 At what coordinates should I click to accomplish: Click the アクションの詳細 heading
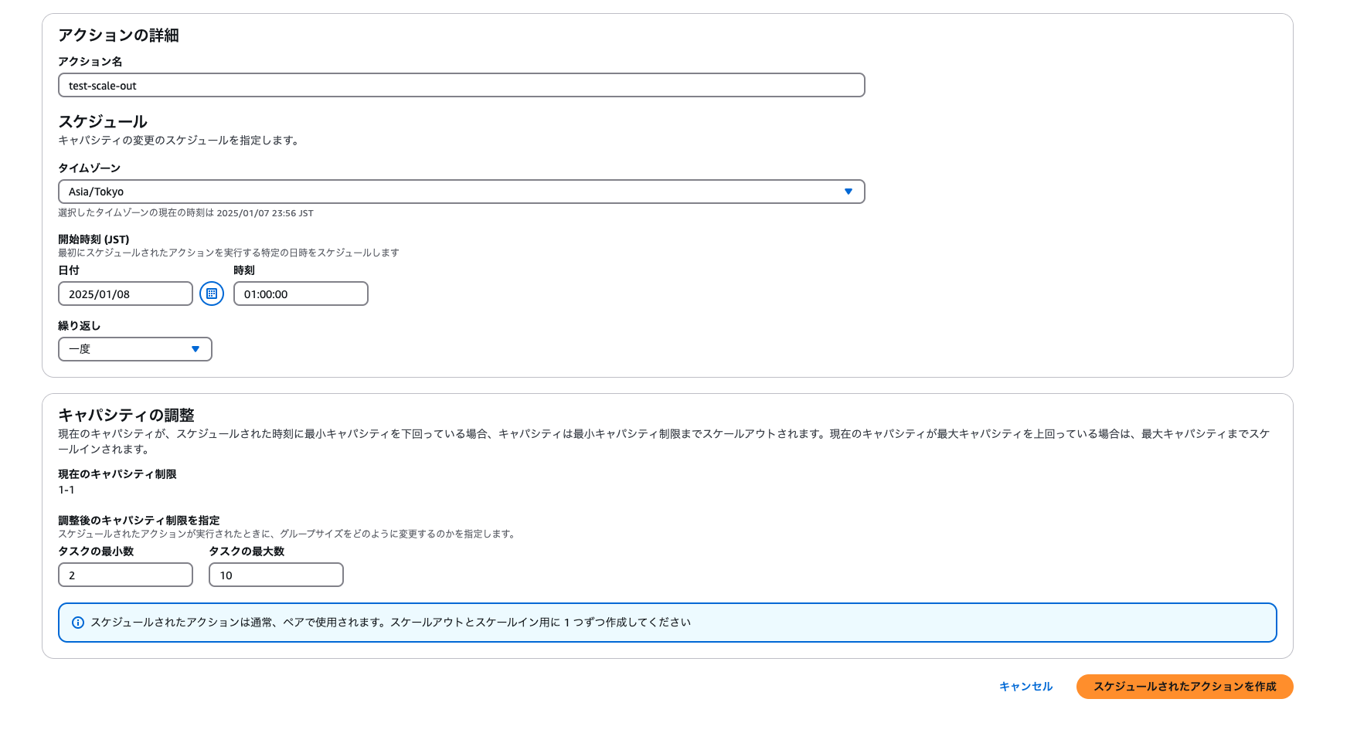click(x=118, y=35)
